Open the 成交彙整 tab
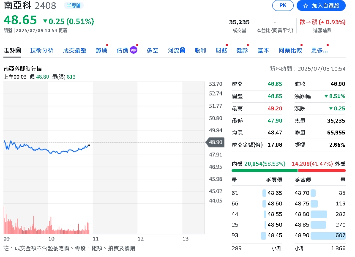355x257 pixels. click(75, 50)
